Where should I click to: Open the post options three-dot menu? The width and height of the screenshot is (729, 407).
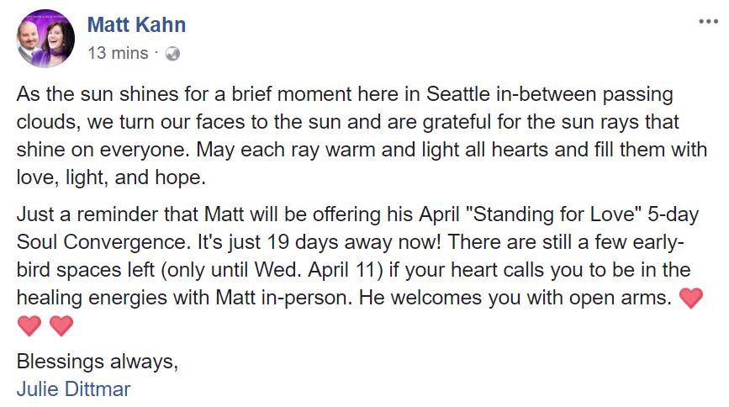pyautogui.click(x=708, y=22)
